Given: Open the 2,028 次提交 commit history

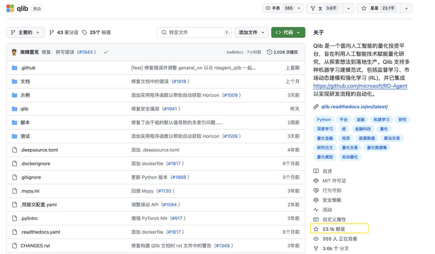Looking at the screenshot, I should [282, 52].
